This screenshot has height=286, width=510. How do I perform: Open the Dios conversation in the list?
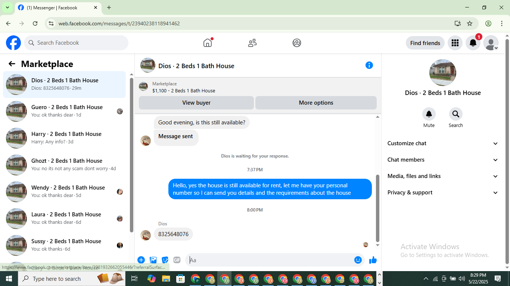[65, 85]
